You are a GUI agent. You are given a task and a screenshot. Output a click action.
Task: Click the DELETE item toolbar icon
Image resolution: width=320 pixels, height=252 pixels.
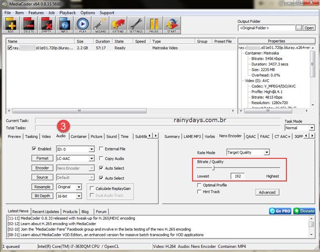[29, 25]
